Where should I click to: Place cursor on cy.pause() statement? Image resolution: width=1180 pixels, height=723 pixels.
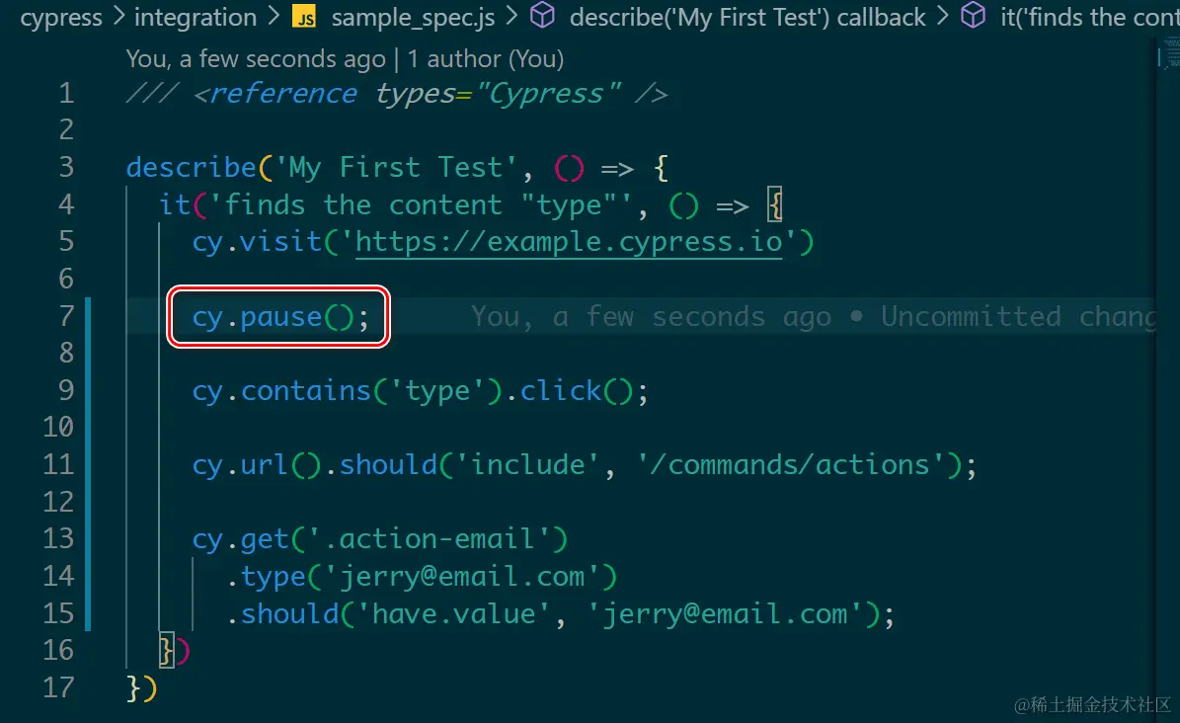pos(280,317)
